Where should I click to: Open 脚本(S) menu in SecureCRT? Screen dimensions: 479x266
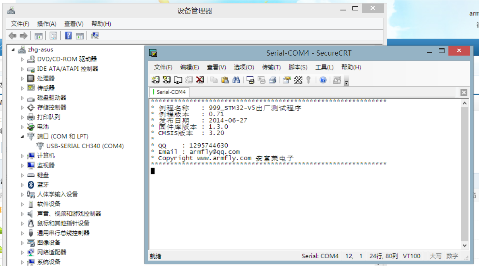[x=298, y=67]
